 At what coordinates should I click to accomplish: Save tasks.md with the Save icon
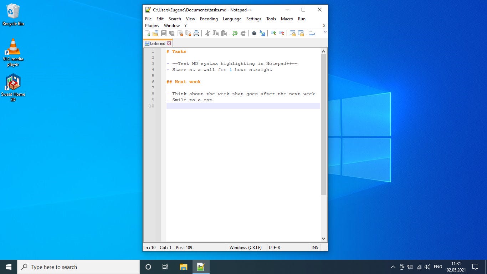pyautogui.click(x=164, y=33)
